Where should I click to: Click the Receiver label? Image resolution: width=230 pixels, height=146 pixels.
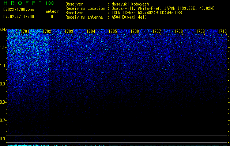pos(74,13)
